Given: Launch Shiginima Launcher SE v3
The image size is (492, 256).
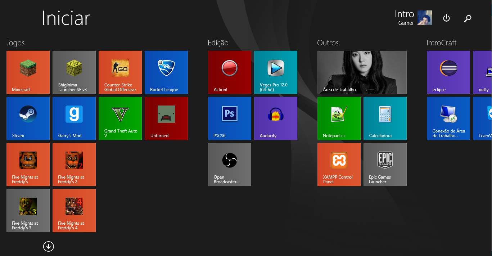Looking at the screenshot, I should tap(74, 72).
